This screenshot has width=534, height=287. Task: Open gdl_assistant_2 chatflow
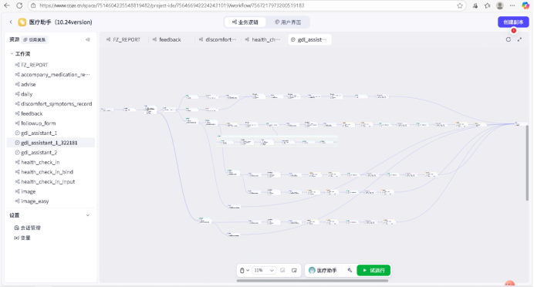pos(50,153)
